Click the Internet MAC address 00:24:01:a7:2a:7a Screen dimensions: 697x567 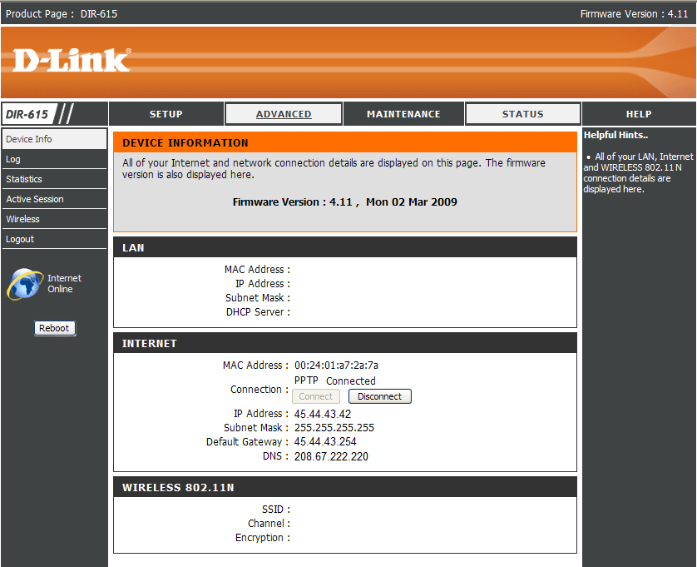coord(336,366)
